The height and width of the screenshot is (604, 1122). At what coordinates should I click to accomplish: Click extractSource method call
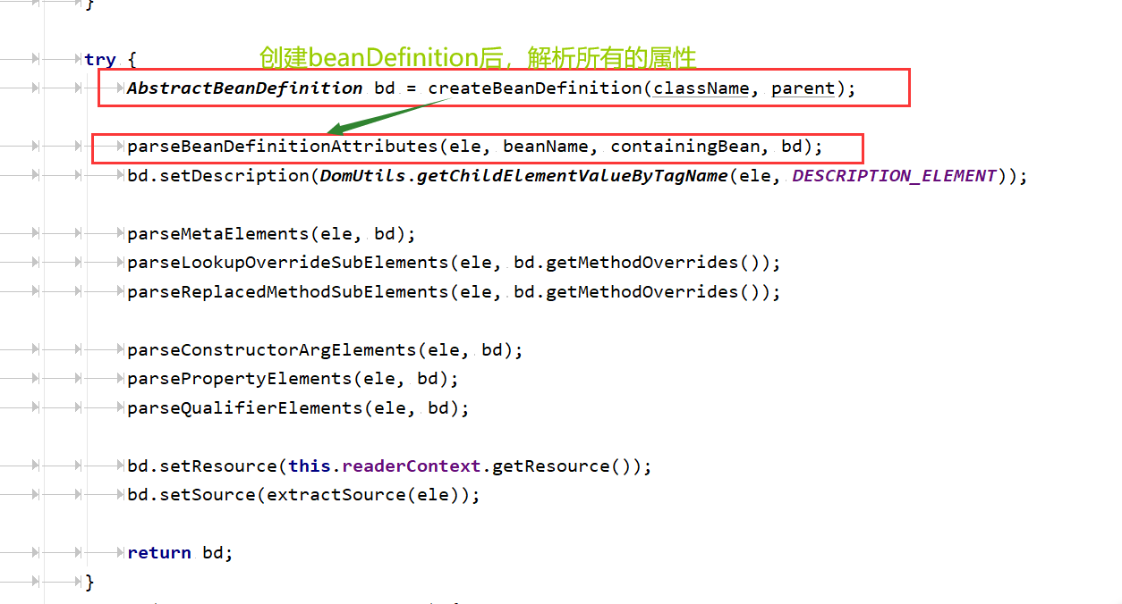(336, 495)
